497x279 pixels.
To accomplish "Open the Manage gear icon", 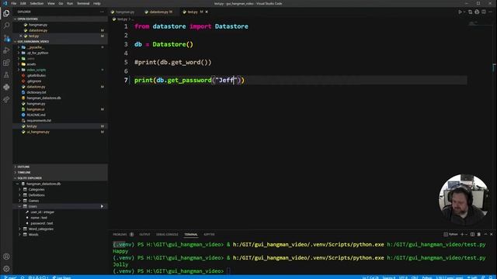I will point(6,269).
